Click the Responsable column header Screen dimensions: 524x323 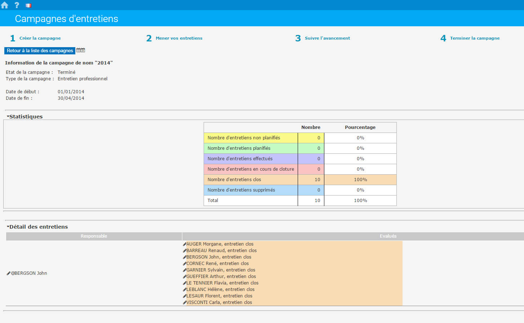pyautogui.click(x=94, y=236)
